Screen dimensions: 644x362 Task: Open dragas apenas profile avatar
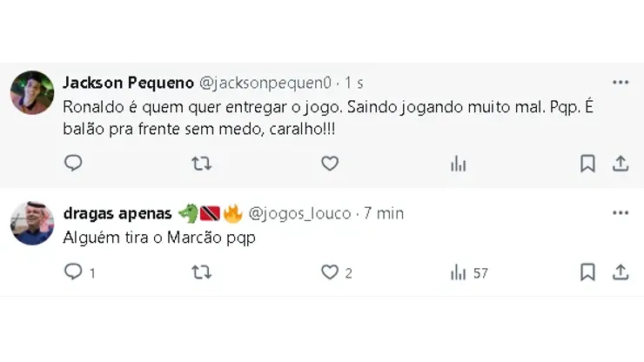pyautogui.click(x=32, y=223)
